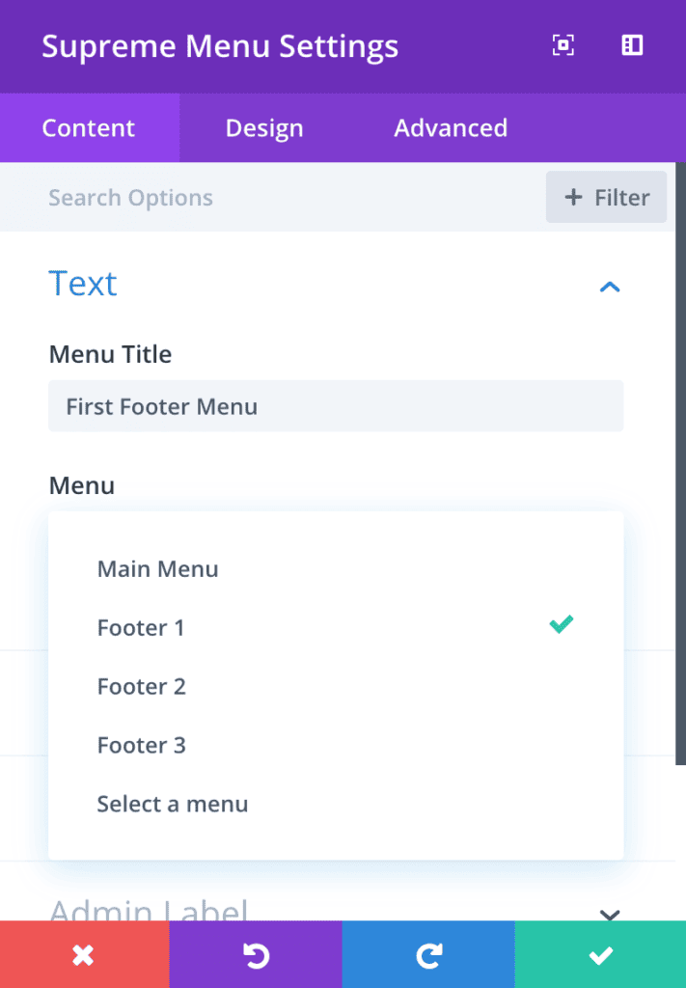This screenshot has height=988, width=686.
Task: Select the Footer 3 menu
Action: [x=142, y=745]
